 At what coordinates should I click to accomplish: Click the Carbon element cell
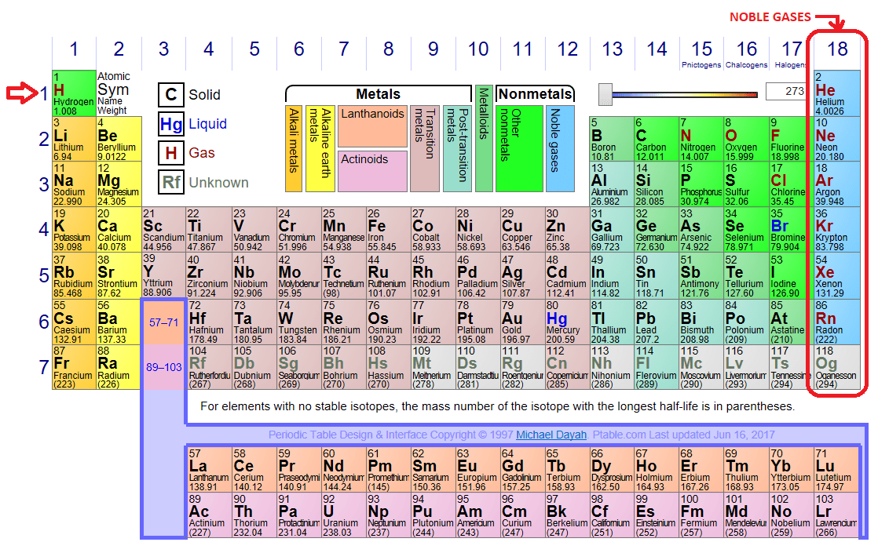657,139
